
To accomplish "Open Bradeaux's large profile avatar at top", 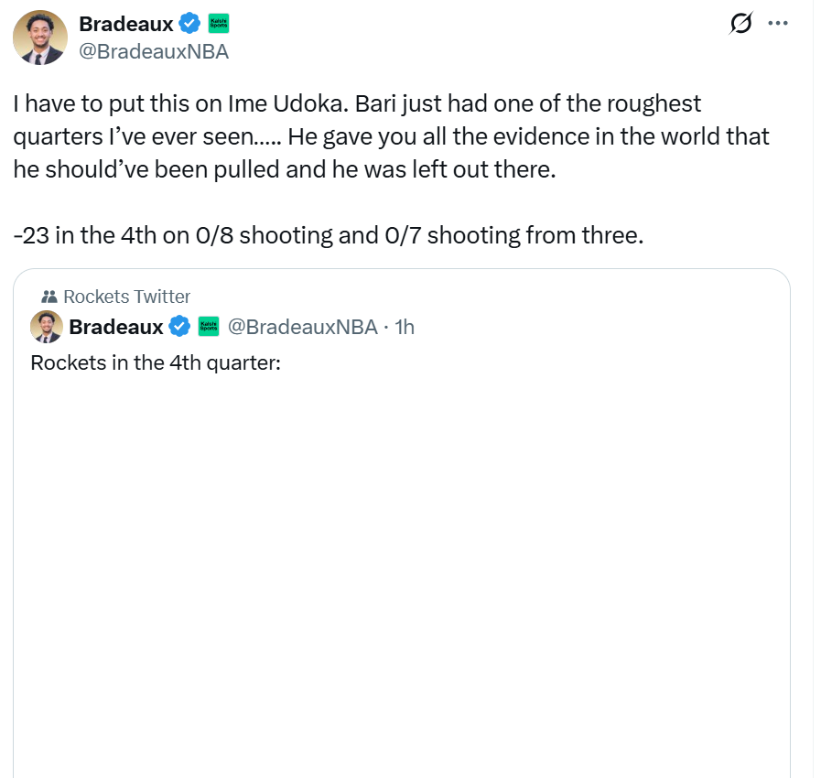I will [38, 38].
